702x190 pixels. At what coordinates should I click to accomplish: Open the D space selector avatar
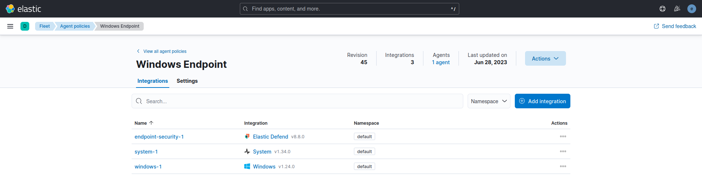pyautogui.click(x=25, y=26)
